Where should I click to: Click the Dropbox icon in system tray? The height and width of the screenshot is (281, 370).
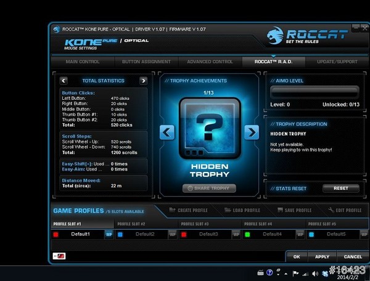[325, 274]
